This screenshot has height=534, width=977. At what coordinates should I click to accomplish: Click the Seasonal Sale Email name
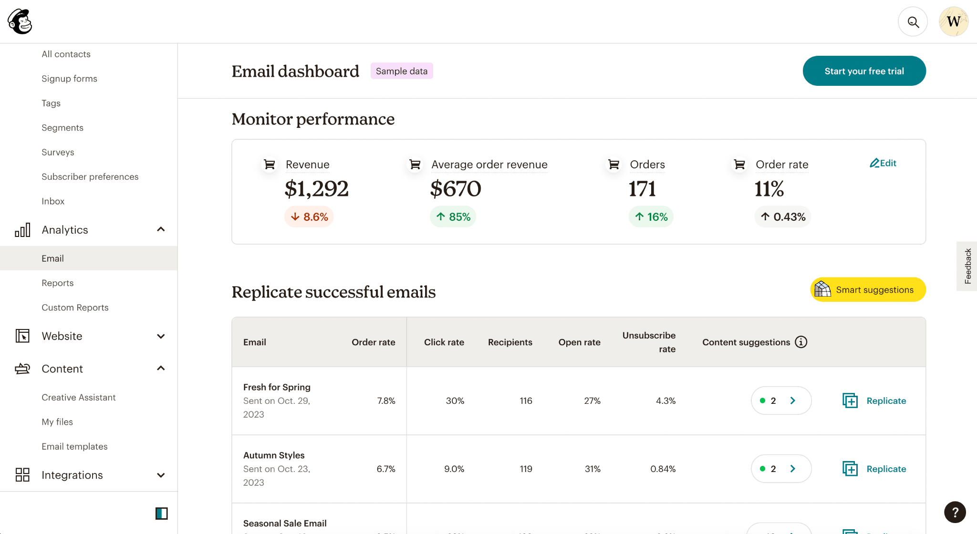click(x=285, y=524)
